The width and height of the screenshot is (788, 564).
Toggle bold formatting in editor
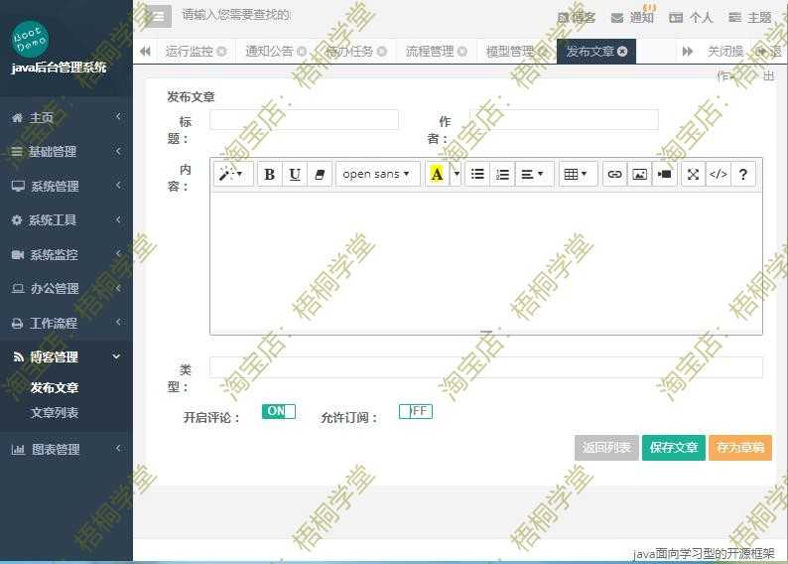(269, 175)
